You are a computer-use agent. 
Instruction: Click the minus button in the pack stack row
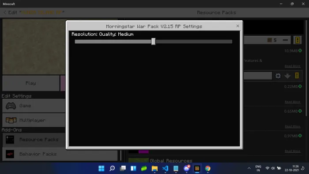[285, 40]
